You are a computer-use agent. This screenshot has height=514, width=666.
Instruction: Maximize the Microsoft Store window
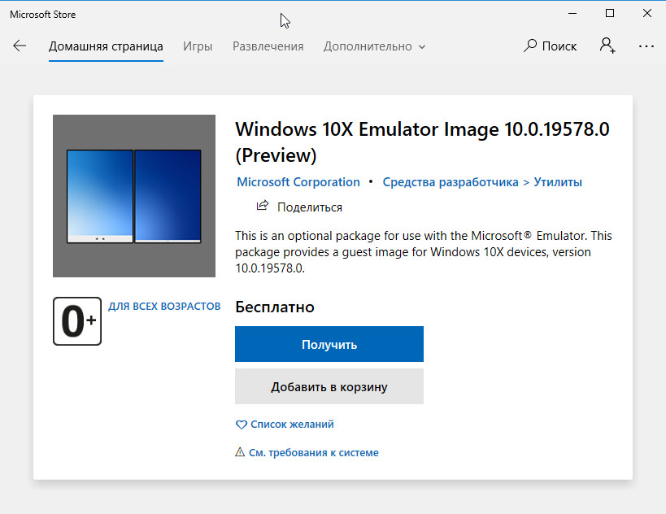(x=610, y=14)
